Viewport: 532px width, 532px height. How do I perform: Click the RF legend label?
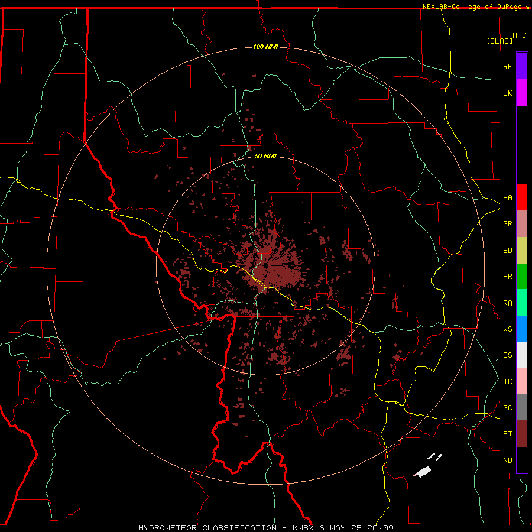click(x=507, y=66)
